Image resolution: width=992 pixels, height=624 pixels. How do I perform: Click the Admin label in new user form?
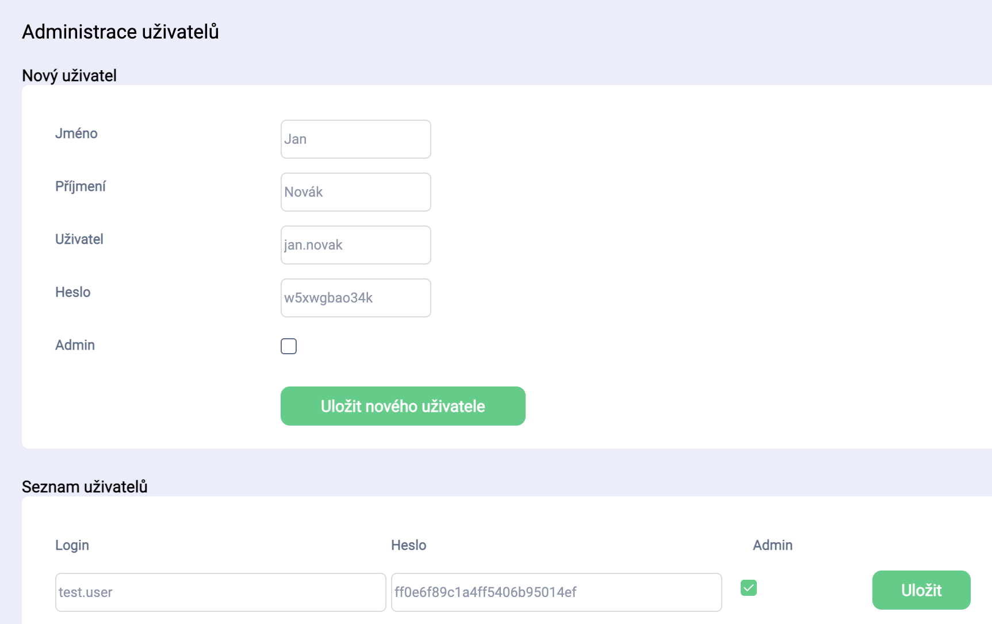click(x=75, y=345)
